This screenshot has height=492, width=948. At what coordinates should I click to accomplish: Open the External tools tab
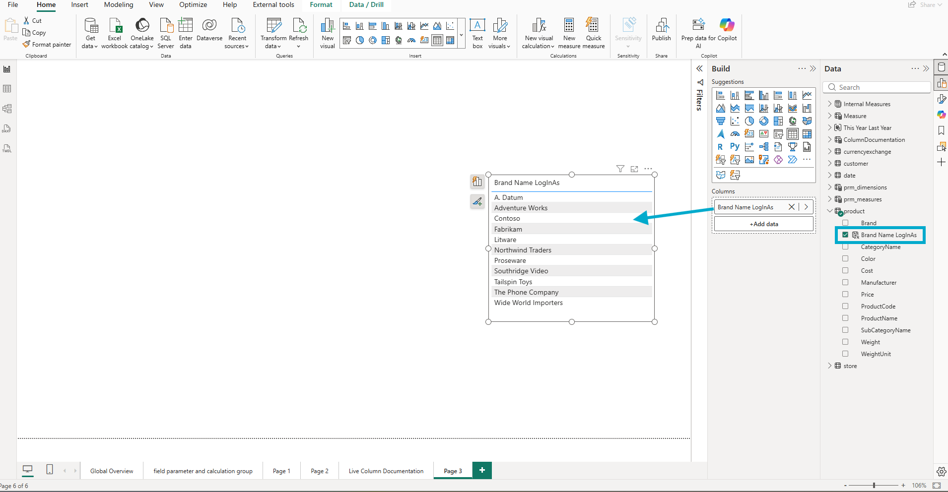[x=273, y=5]
